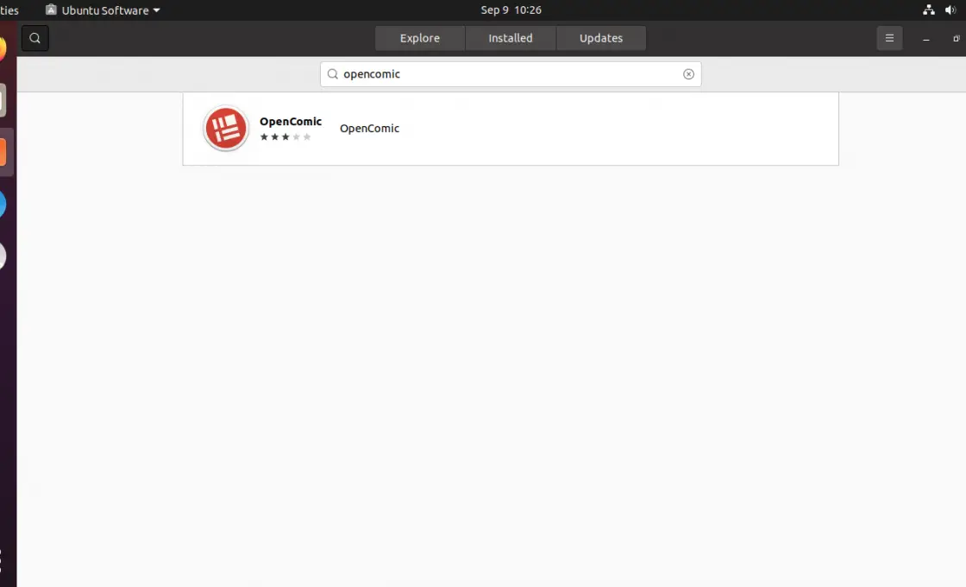
Task: Toggle the search button in header bar
Action: pyautogui.click(x=35, y=38)
